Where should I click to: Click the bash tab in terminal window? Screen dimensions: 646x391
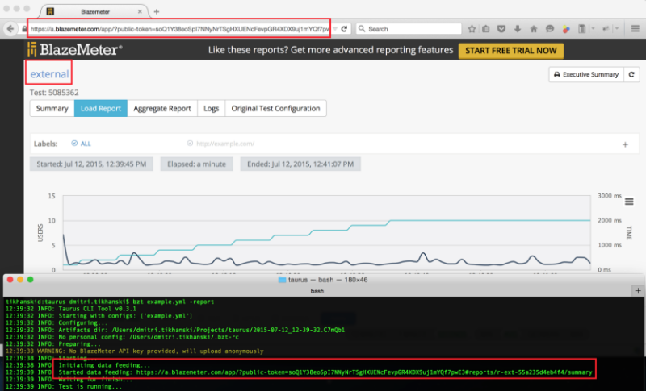pos(317,291)
